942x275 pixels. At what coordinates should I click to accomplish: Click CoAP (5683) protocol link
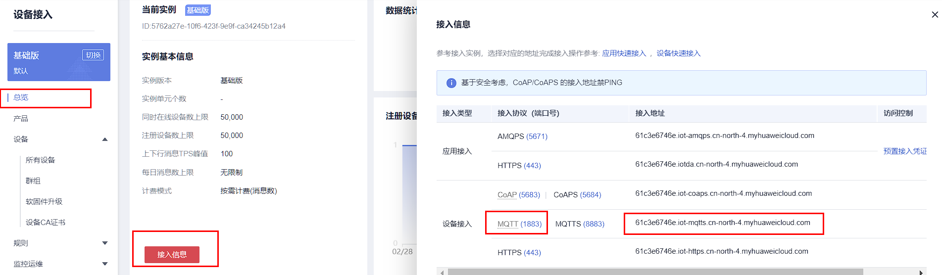(x=519, y=195)
